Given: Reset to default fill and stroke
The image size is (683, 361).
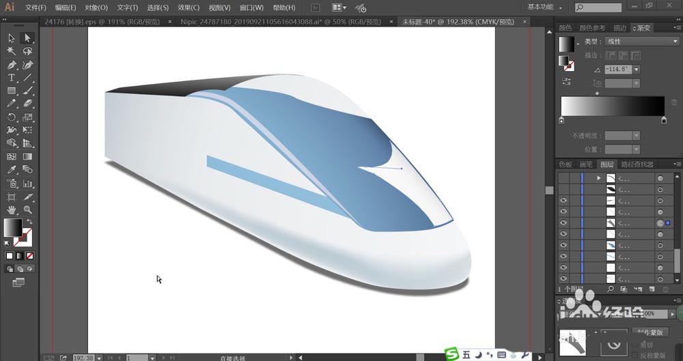Looking at the screenshot, I should [x=7, y=244].
